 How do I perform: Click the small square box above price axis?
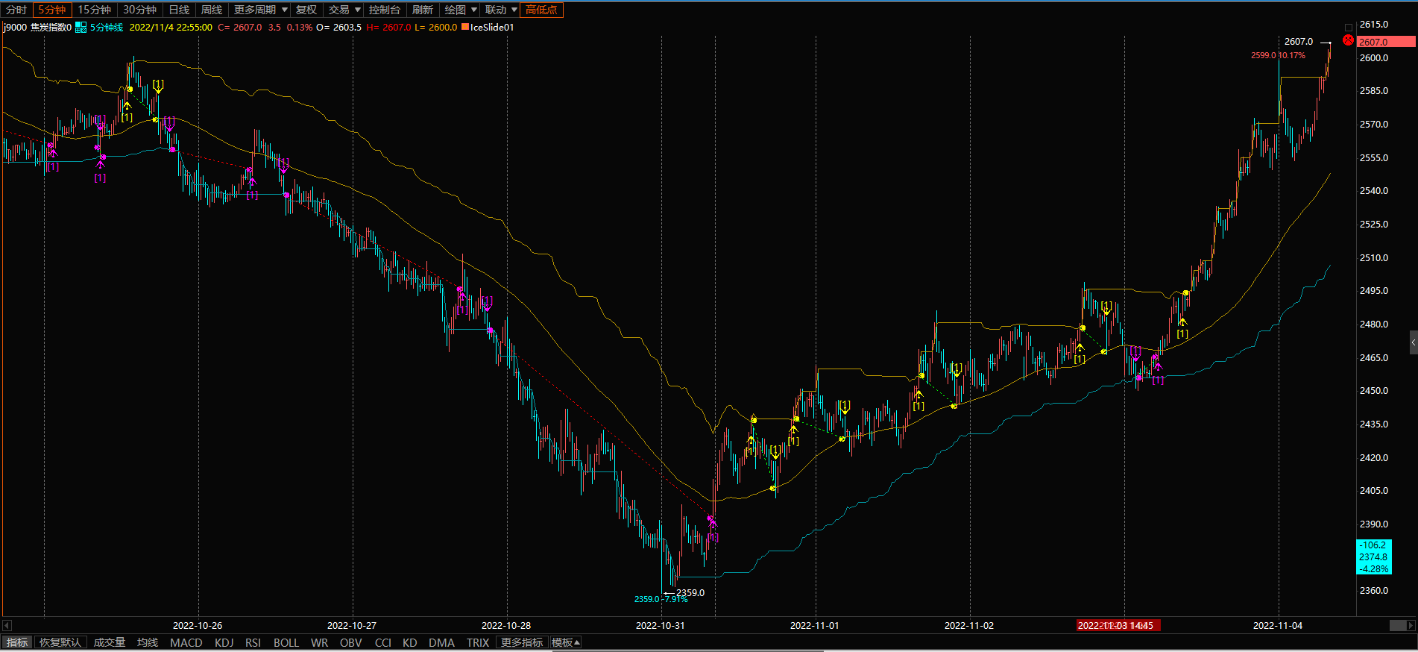click(x=1348, y=28)
